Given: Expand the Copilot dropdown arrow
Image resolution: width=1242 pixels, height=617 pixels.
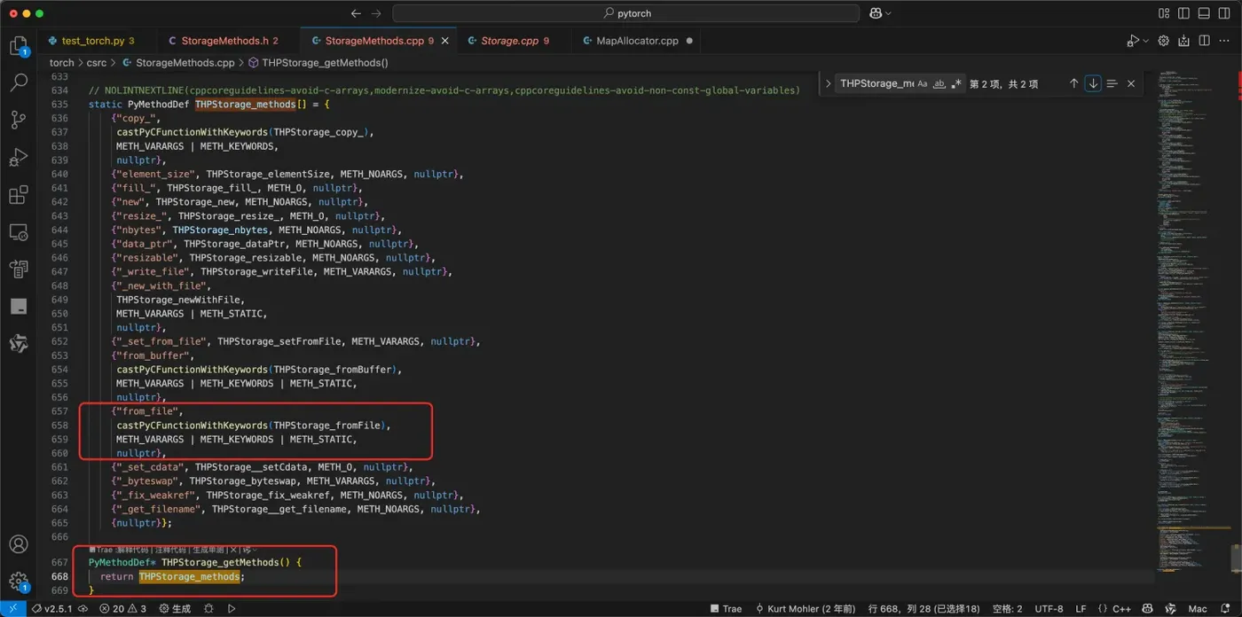Looking at the screenshot, I should pos(889,13).
